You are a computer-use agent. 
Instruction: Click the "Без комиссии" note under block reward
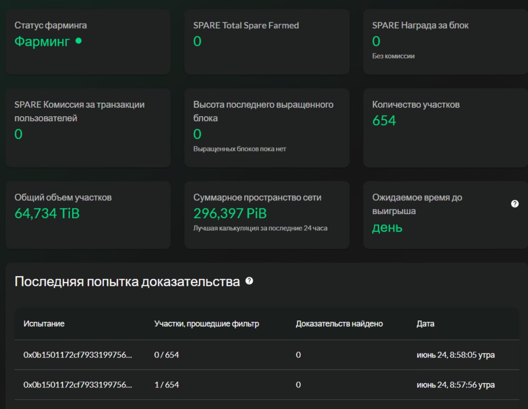pyautogui.click(x=393, y=56)
